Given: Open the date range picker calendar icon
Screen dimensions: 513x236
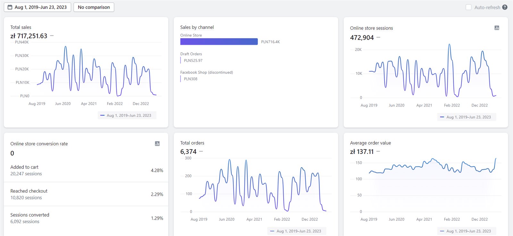Looking at the screenshot, I should (10, 7).
